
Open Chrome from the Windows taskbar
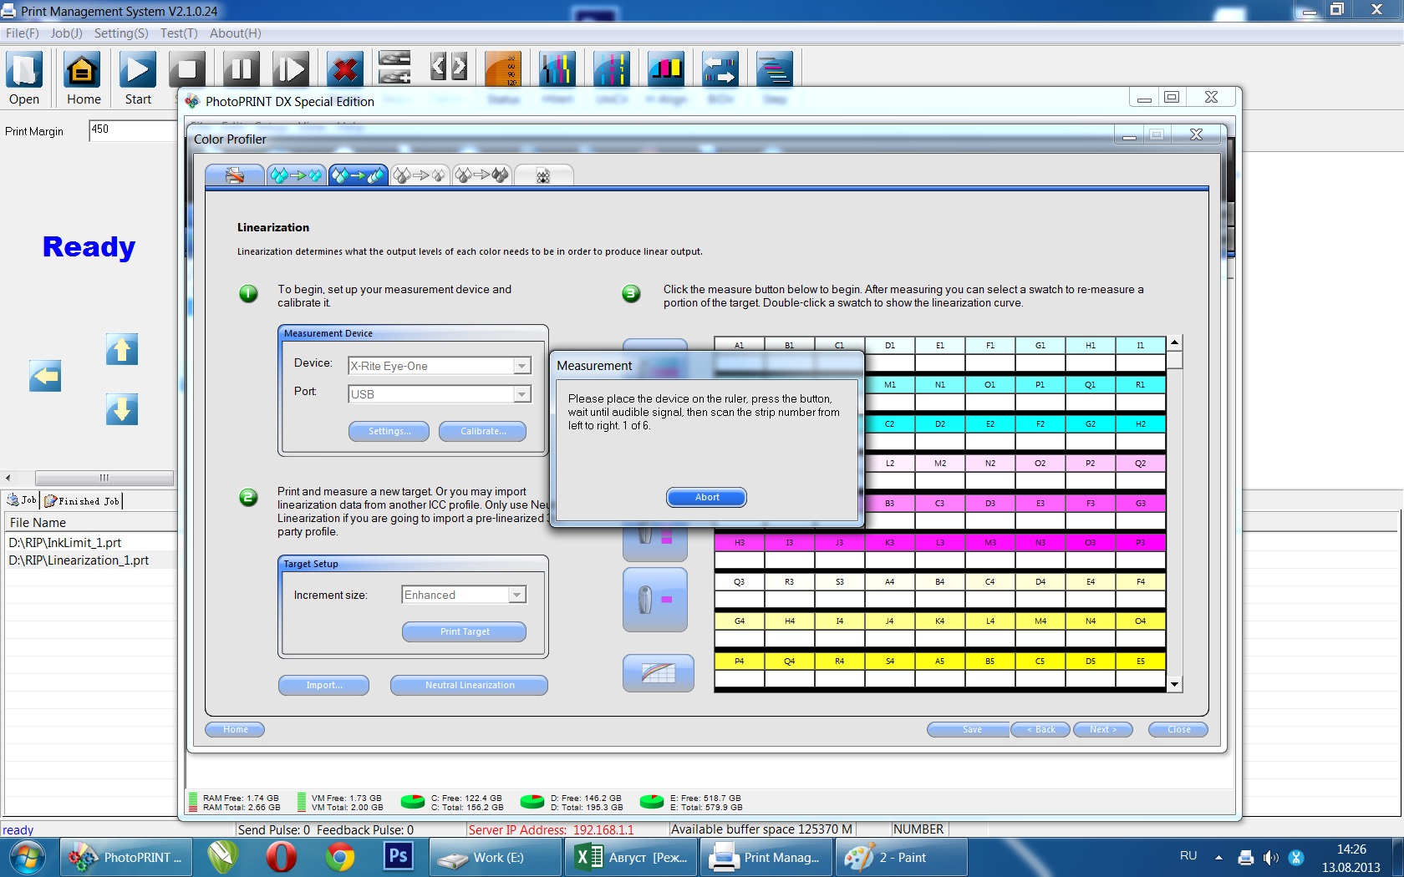[339, 857]
